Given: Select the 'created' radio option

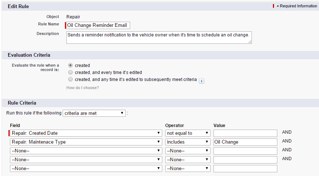Looking at the screenshot, I should [x=70, y=66].
